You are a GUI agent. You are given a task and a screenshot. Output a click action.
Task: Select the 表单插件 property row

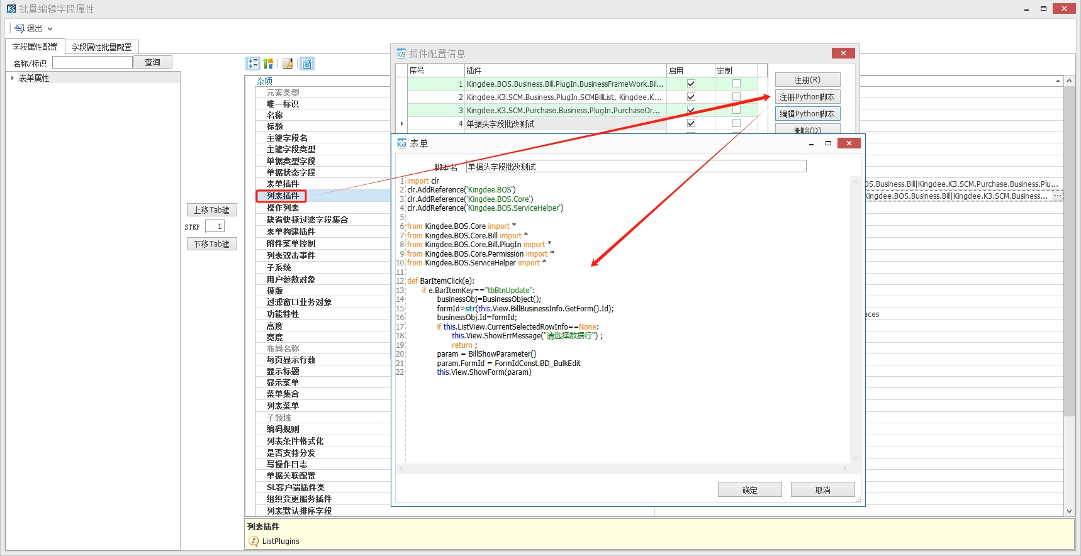click(323, 184)
